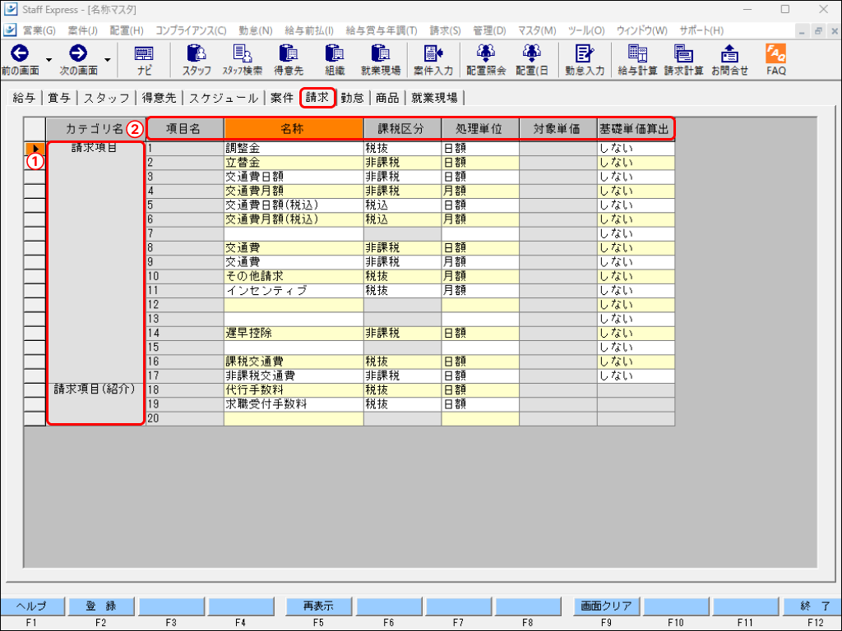Screen dimensions: 842x631
Task: Open the 給与計算 toolbar icon
Action: [x=637, y=53]
